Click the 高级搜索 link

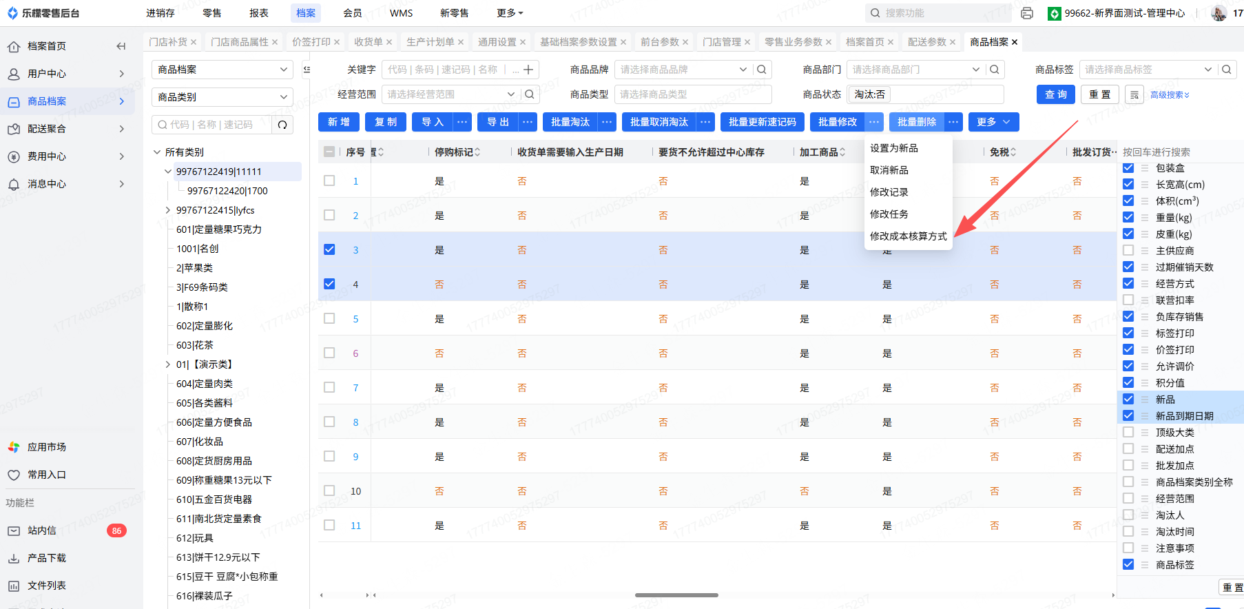coord(1170,95)
